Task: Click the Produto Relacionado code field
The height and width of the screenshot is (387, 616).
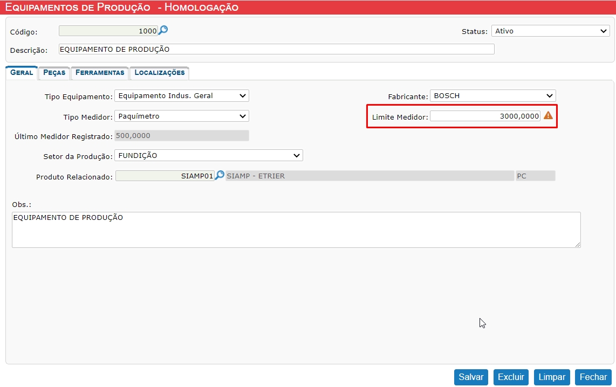Action: pos(165,176)
